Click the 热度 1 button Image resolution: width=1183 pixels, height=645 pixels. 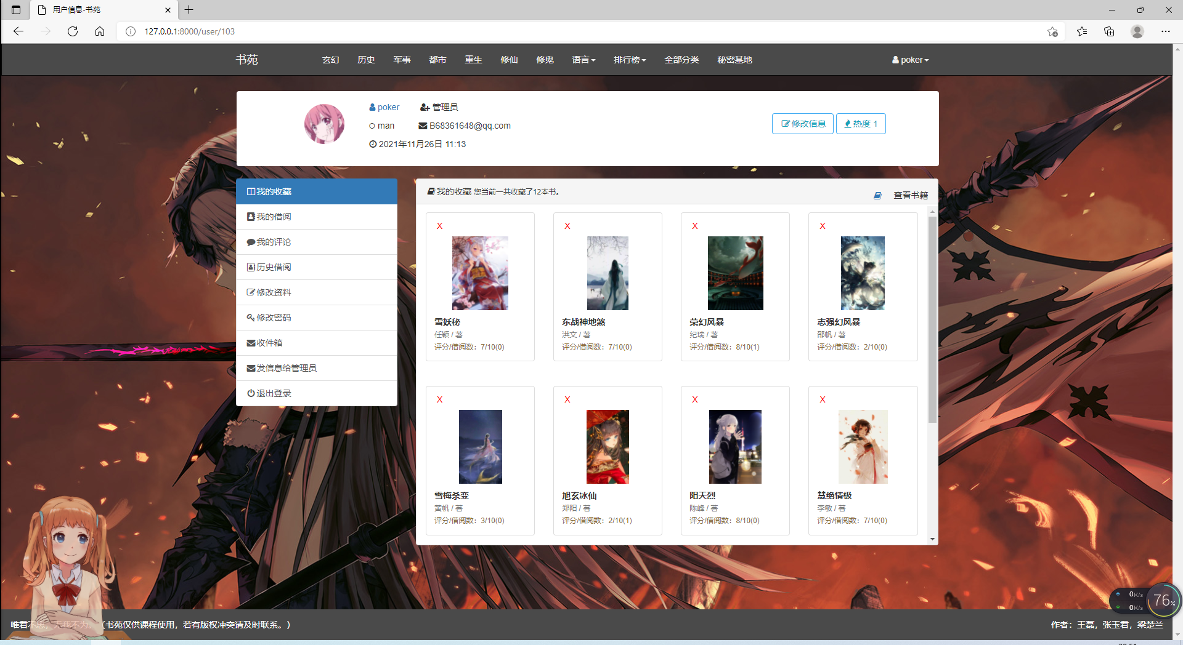pyautogui.click(x=861, y=124)
